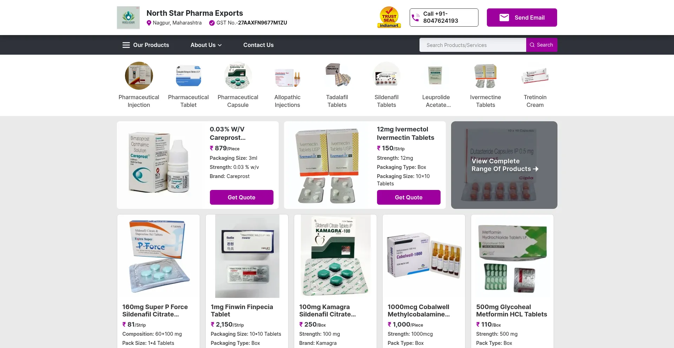The width and height of the screenshot is (674, 348).
Task: Get Quote for the Careprost eye drops
Action: [242, 197]
